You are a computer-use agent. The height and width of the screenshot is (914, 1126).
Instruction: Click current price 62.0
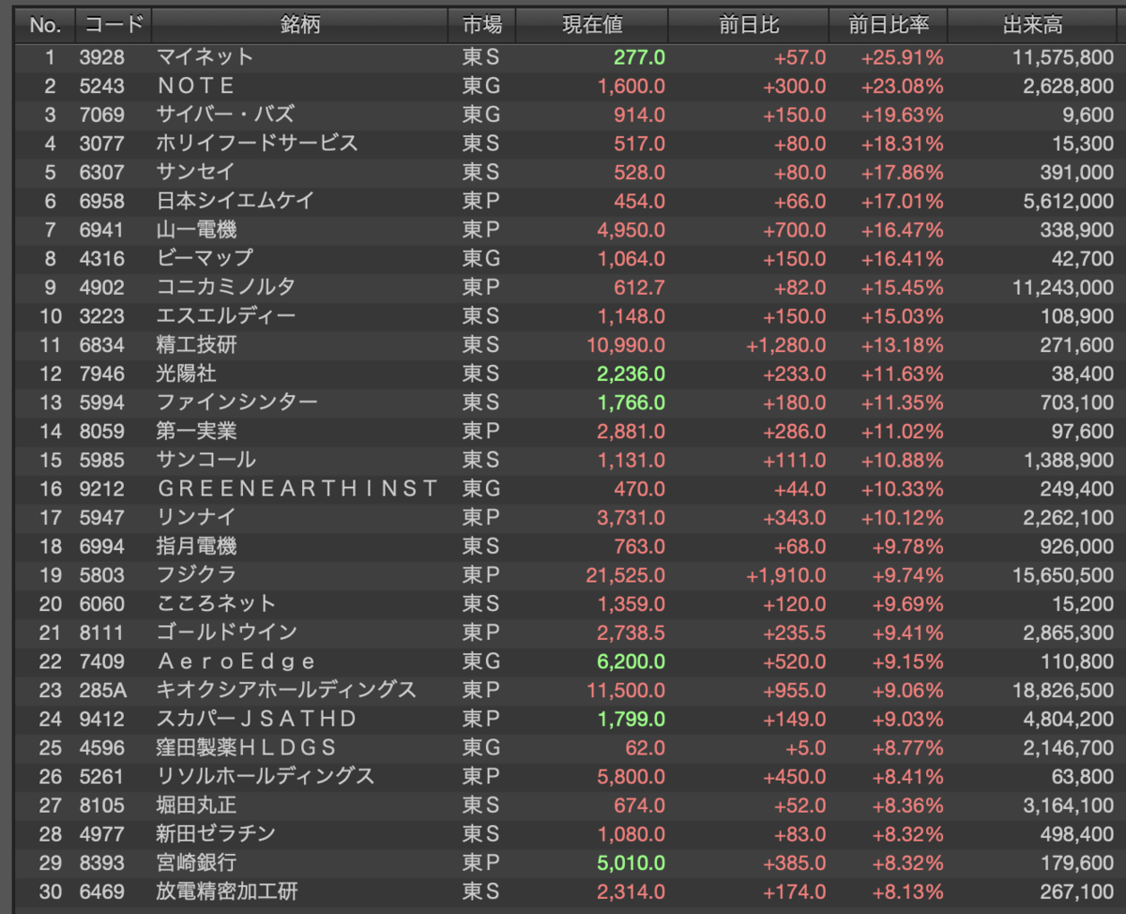click(646, 748)
